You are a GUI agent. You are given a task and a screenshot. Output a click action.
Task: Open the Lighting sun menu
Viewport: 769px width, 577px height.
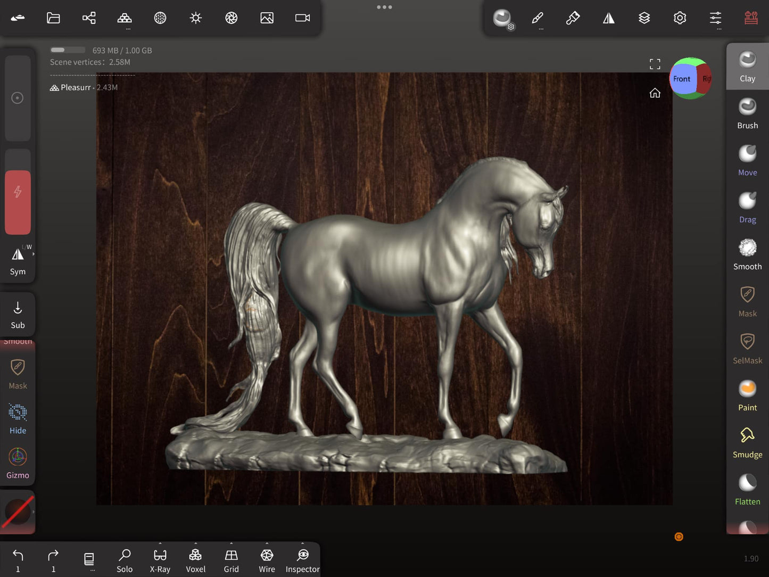[x=196, y=18]
